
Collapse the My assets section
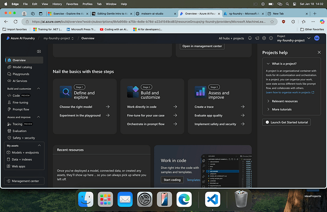pos(39,145)
